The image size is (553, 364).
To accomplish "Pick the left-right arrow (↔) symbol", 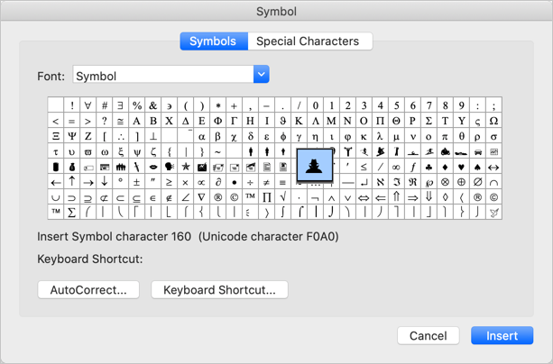I will (x=493, y=167).
